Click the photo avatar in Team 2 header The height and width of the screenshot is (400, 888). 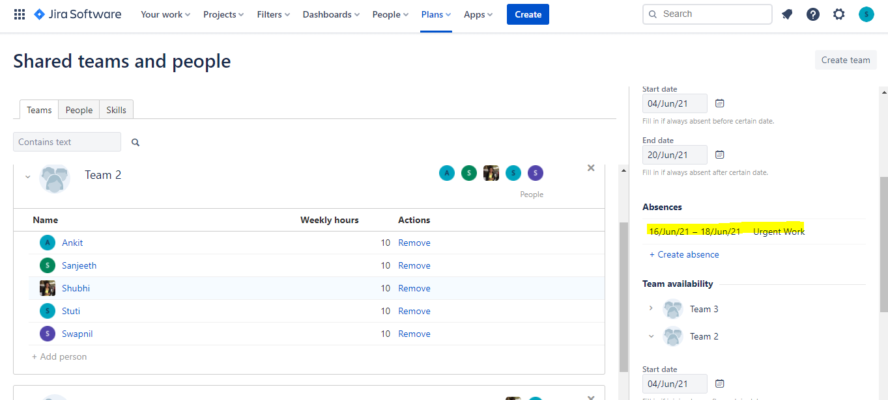[x=491, y=173]
